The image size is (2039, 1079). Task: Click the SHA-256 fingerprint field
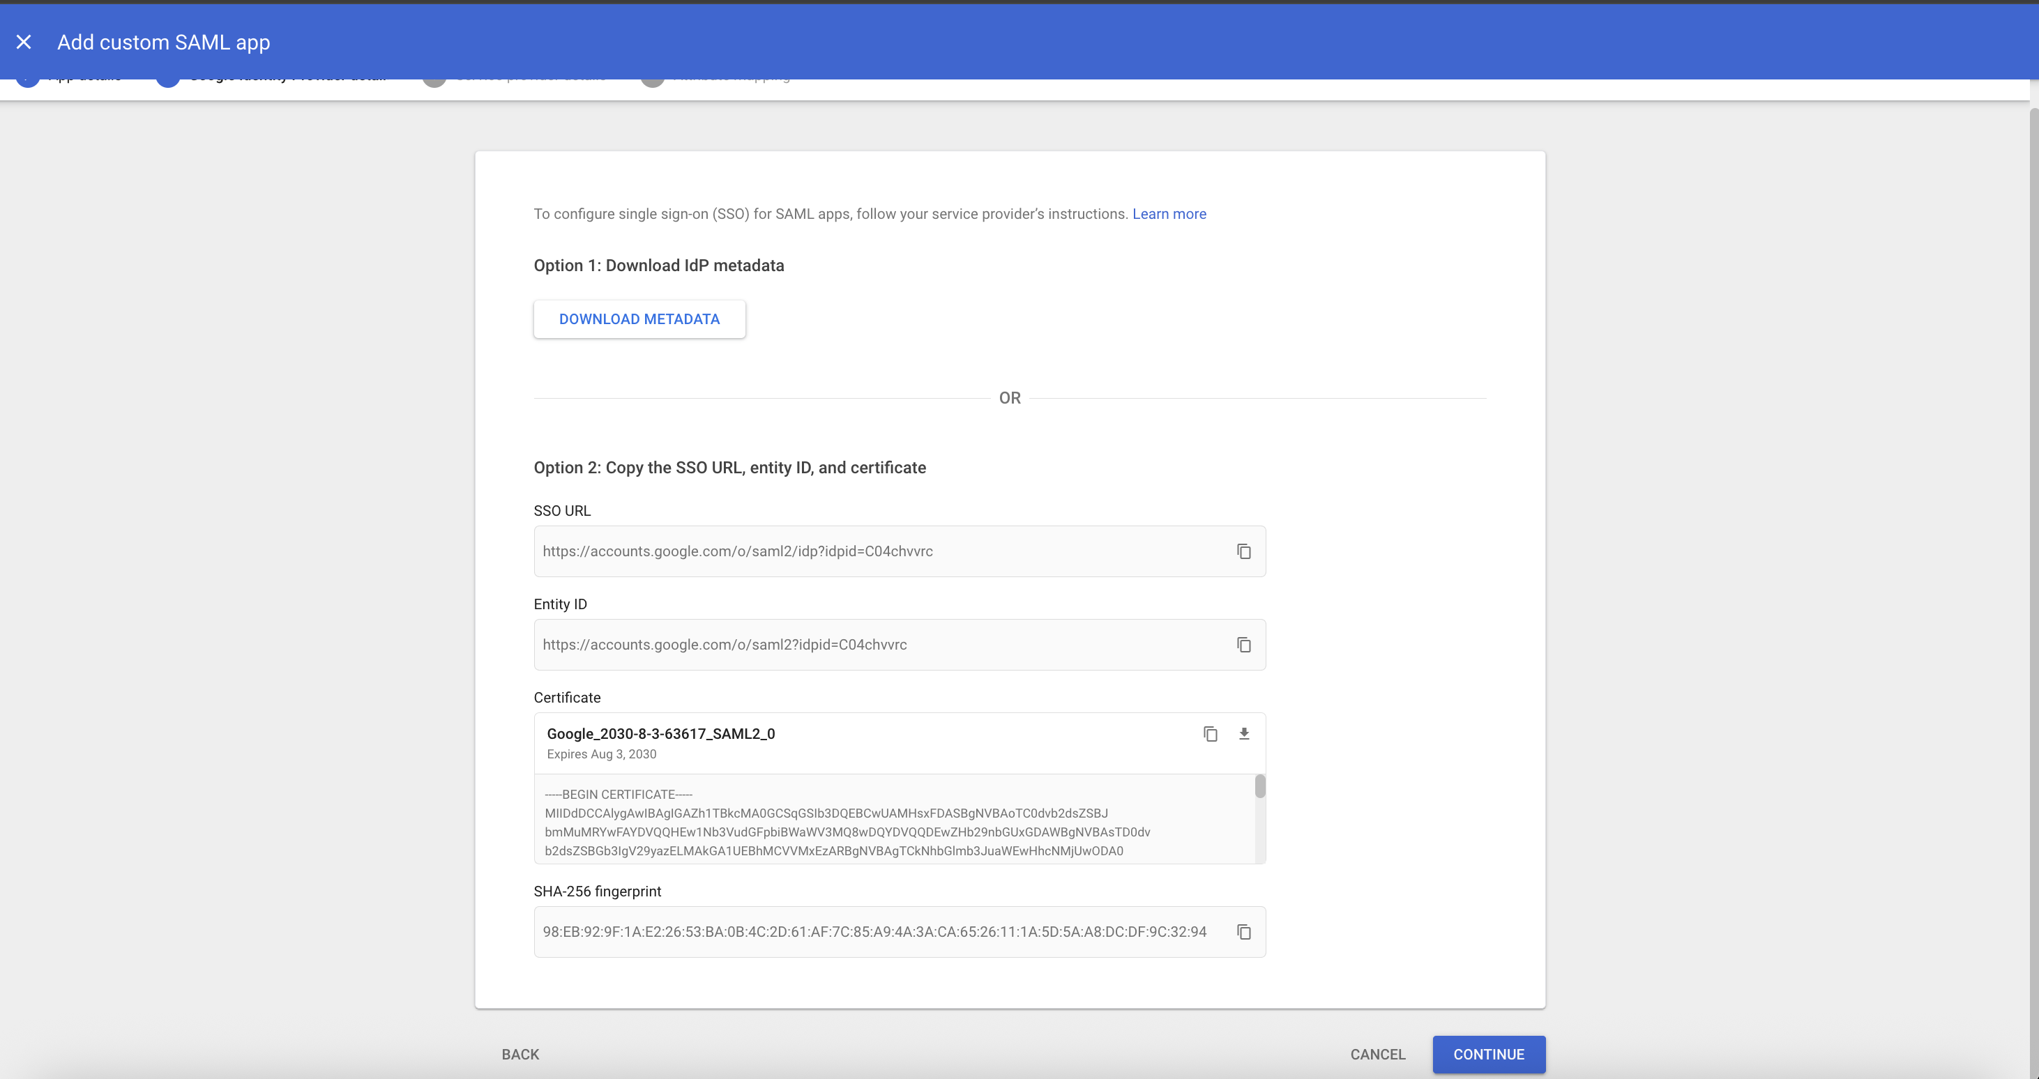[900, 932]
